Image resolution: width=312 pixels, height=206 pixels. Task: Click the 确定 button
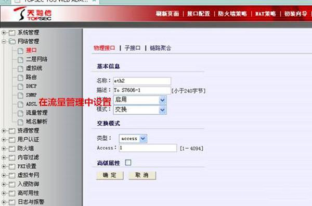[110, 175]
